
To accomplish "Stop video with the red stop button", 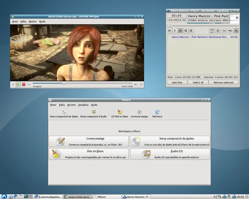I will pyautogui.click(x=24, y=84).
